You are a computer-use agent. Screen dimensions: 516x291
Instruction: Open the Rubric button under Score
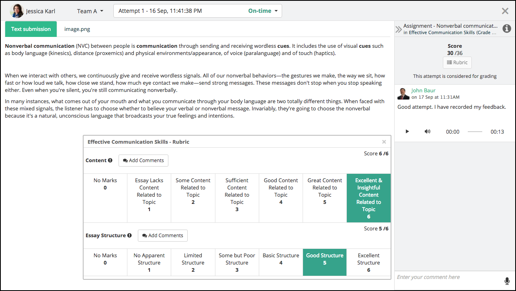click(457, 63)
